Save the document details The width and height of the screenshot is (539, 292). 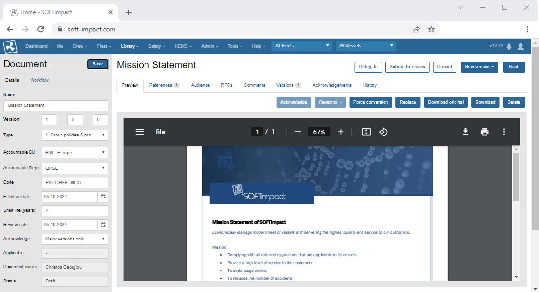pos(98,64)
